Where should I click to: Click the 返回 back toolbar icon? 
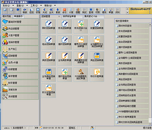(x=31, y=11)
